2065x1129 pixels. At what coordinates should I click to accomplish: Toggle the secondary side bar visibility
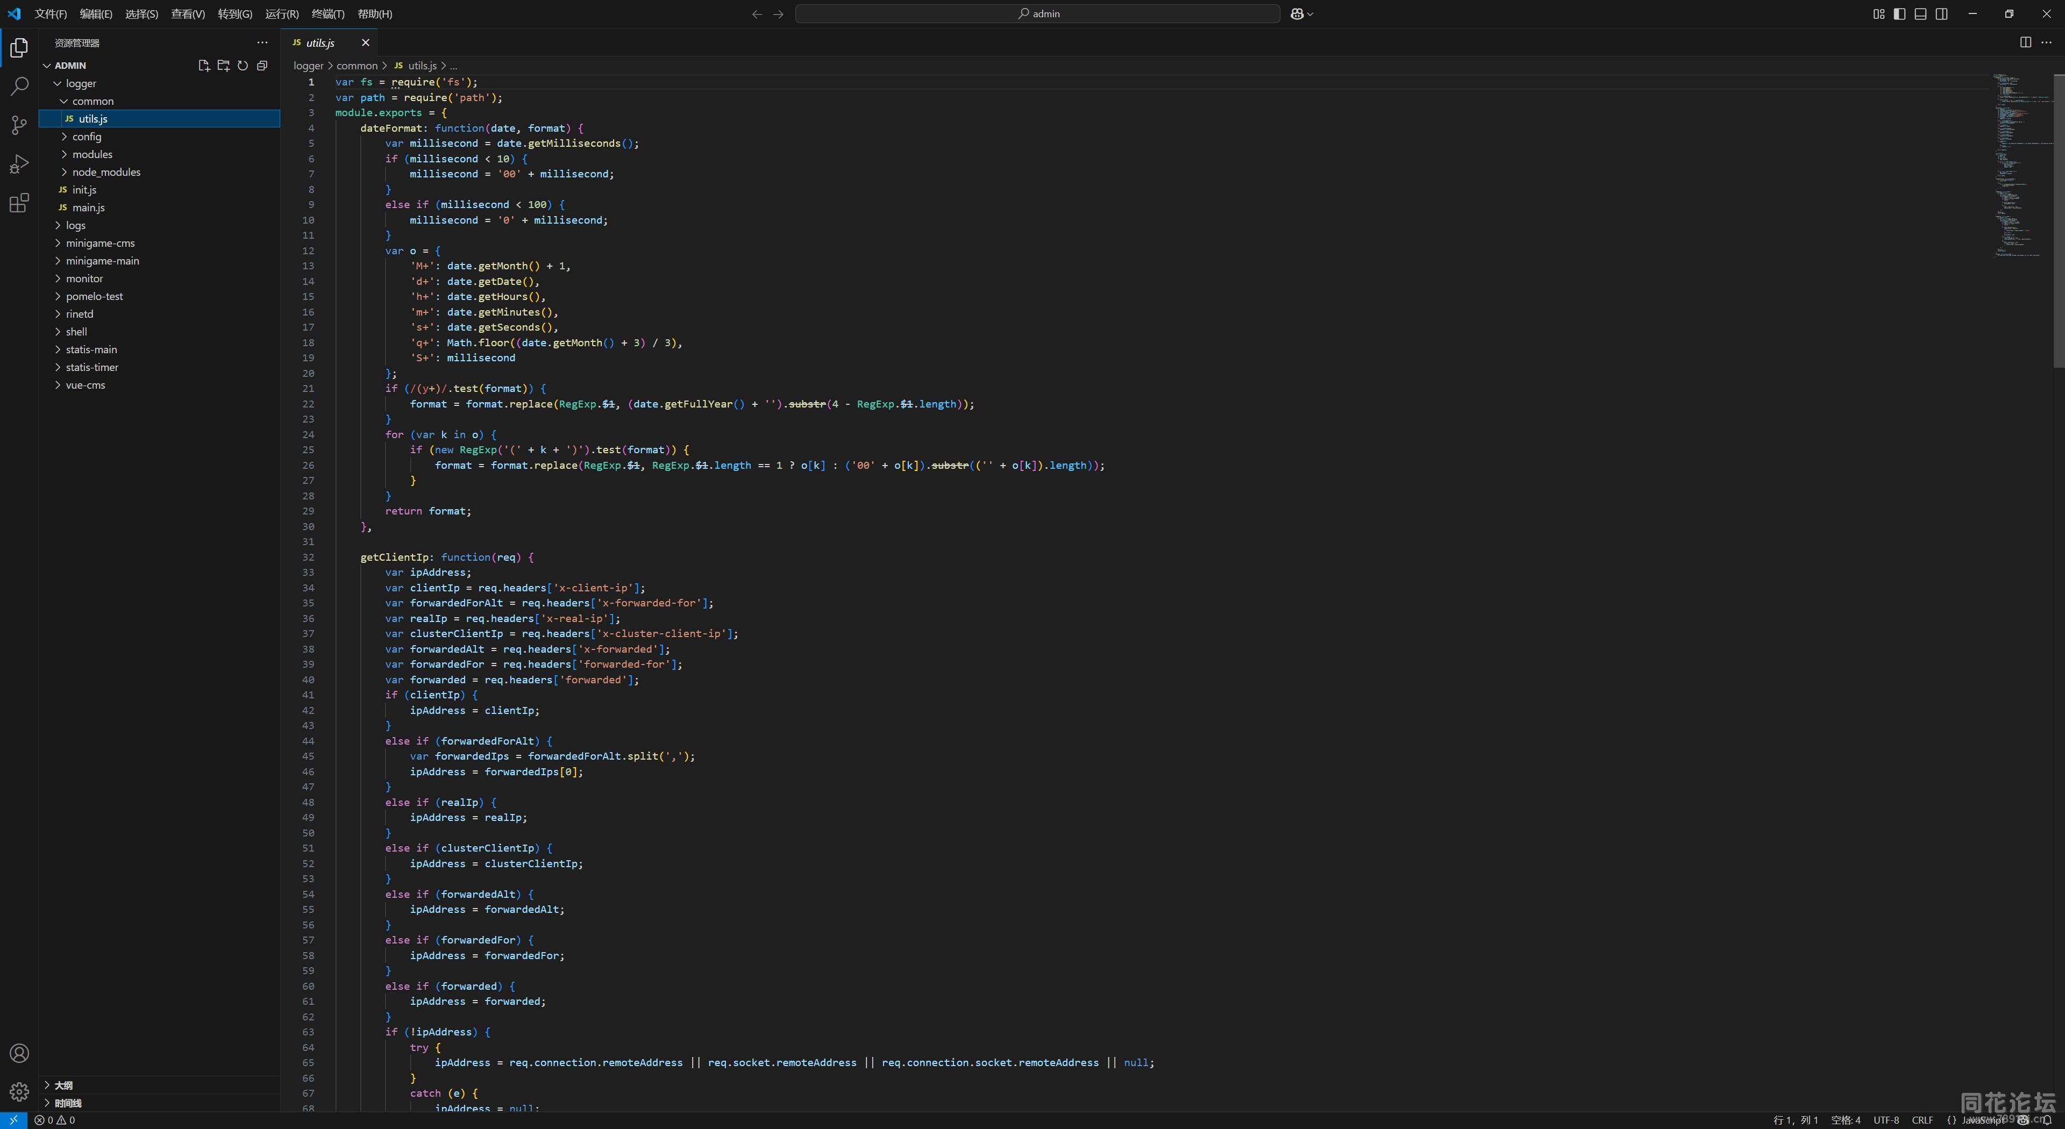pos(1941,13)
